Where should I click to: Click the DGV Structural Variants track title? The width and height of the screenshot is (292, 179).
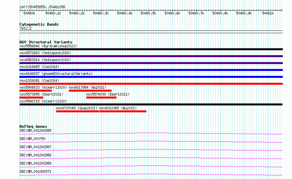[x=46, y=42]
